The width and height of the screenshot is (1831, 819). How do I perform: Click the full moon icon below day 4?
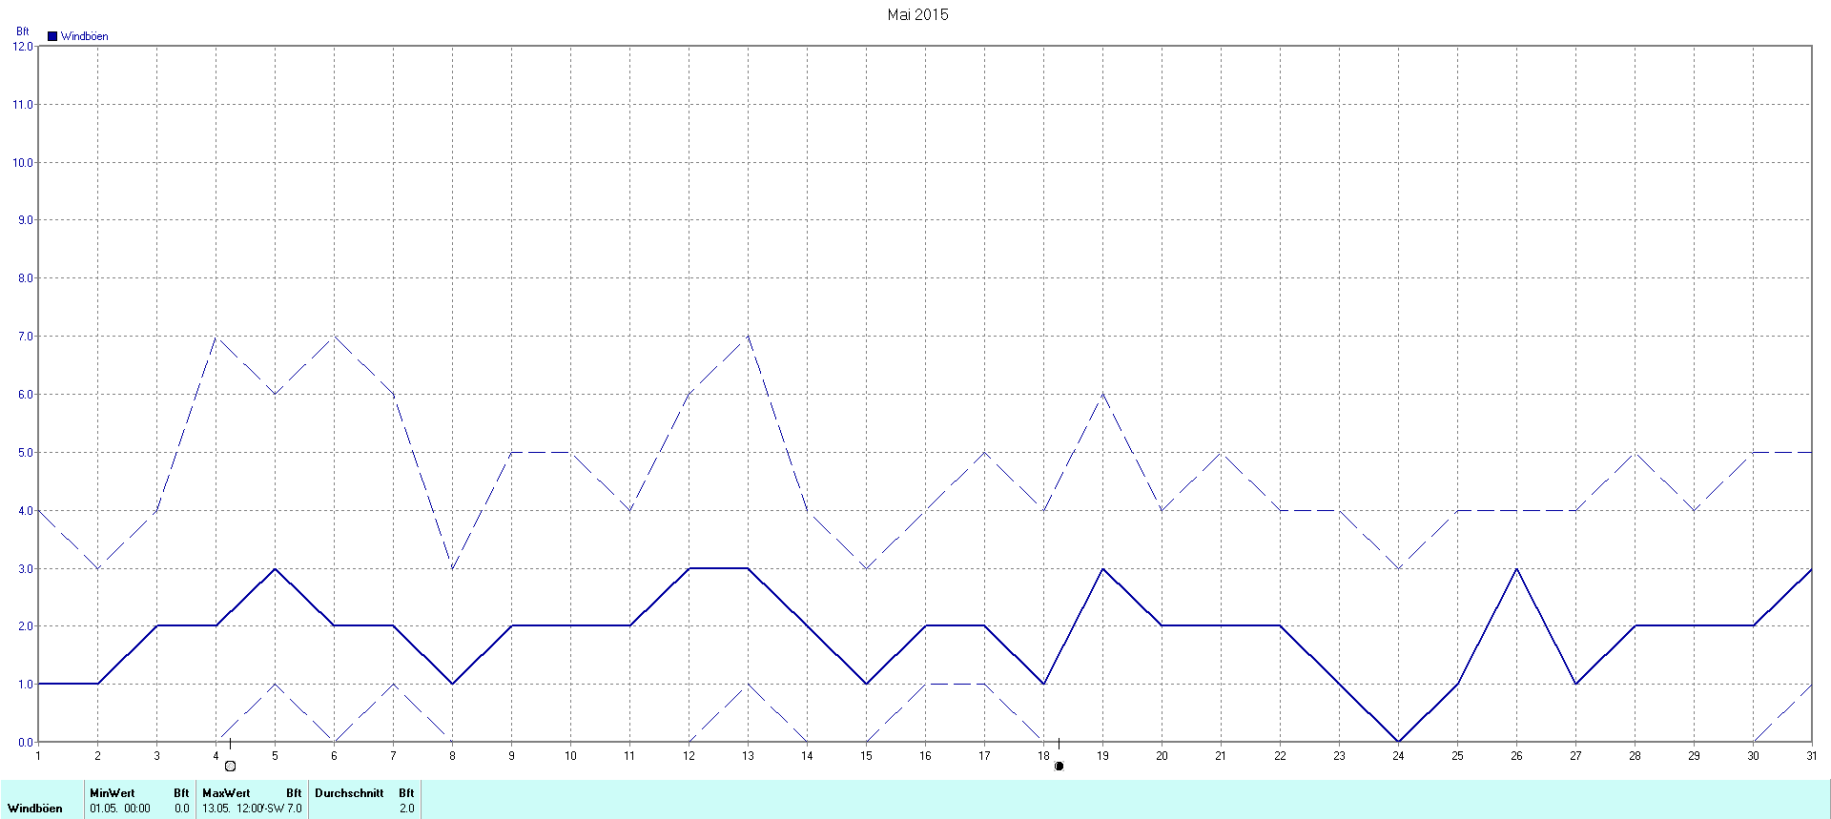(230, 766)
